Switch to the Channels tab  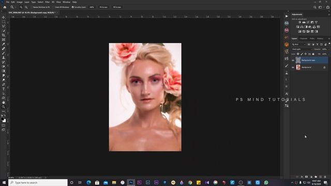(x=304, y=39)
